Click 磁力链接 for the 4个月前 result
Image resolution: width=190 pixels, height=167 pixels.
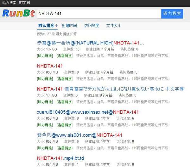click(45, 79)
